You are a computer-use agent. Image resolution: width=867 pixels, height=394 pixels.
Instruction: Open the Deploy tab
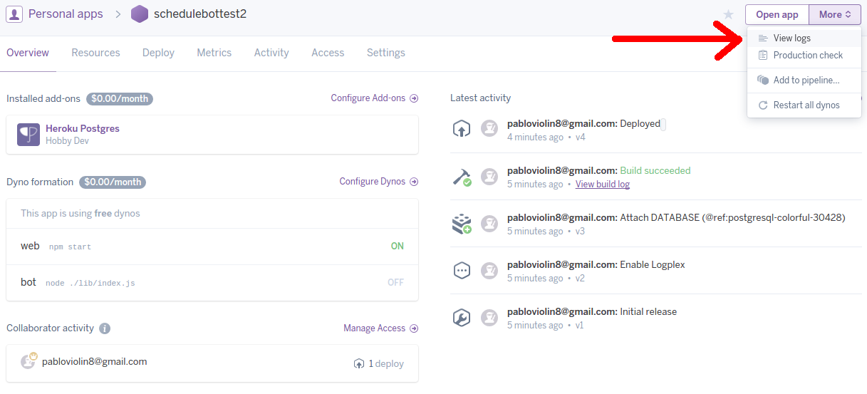[158, 53]
